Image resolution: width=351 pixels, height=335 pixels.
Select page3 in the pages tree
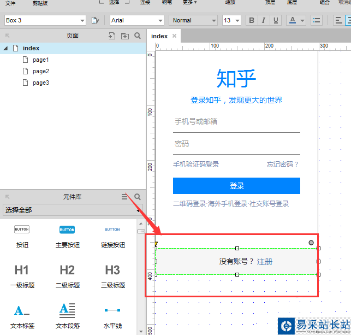[x=41, y=83]
